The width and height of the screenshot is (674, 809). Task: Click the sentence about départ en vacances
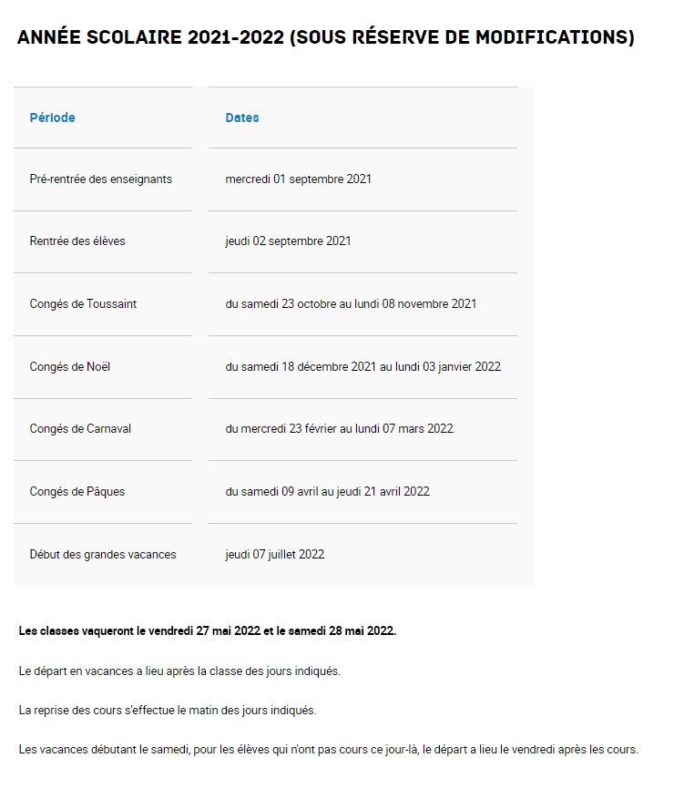point(179,671)
